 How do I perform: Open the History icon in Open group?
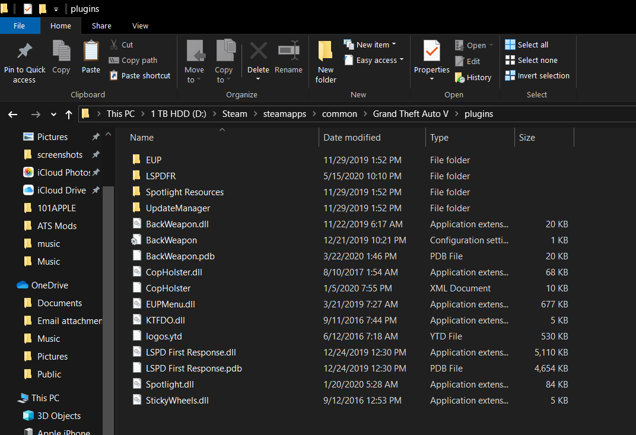[x=460, y=77]
